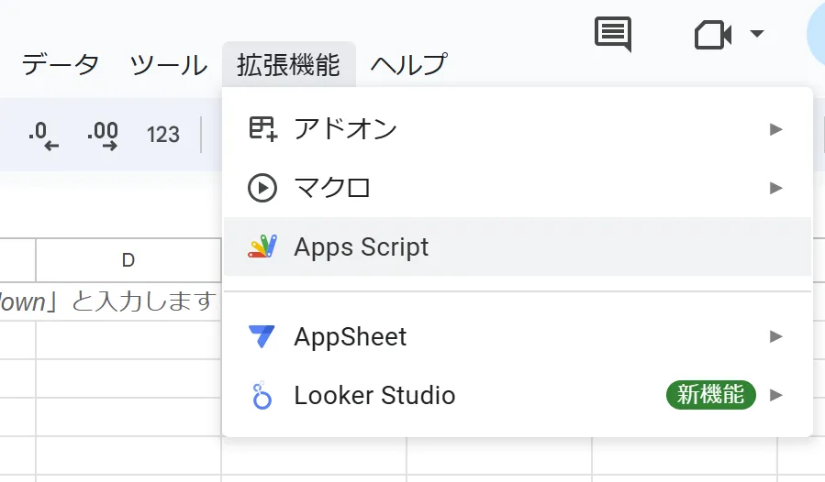Open the comment history icon

[613, 34]
